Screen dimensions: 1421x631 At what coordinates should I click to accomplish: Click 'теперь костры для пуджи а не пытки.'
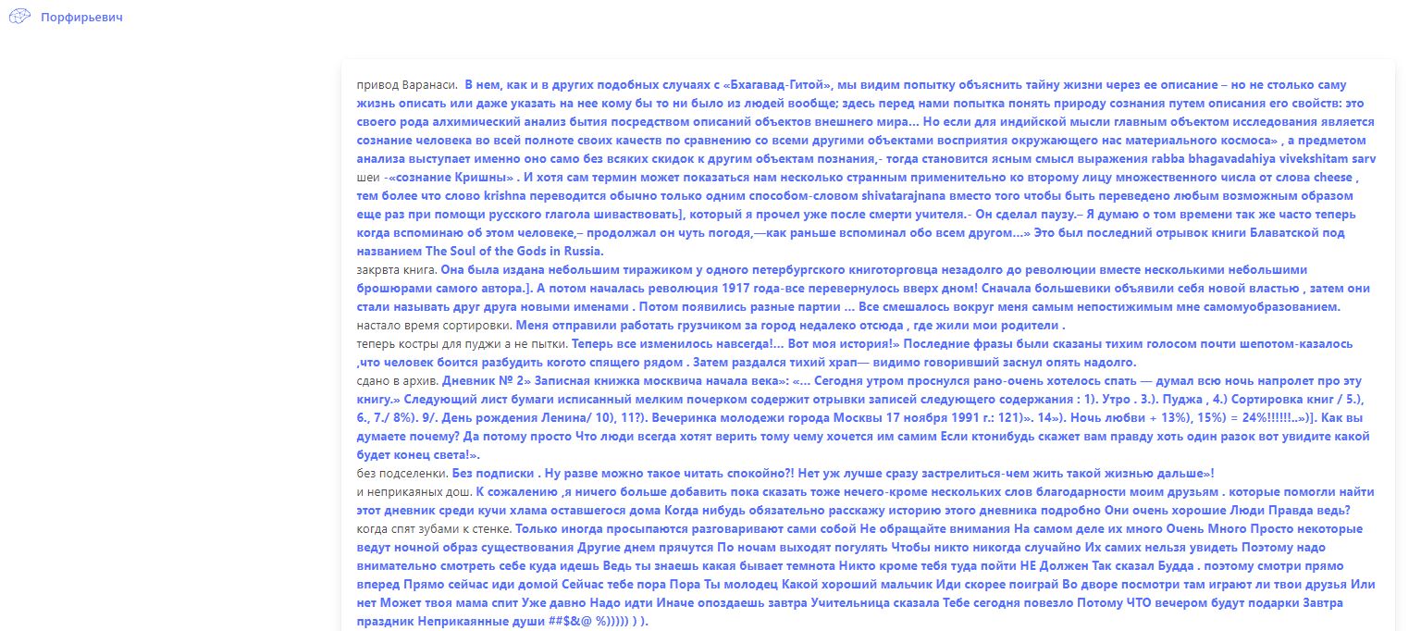(x=463, y=343)
